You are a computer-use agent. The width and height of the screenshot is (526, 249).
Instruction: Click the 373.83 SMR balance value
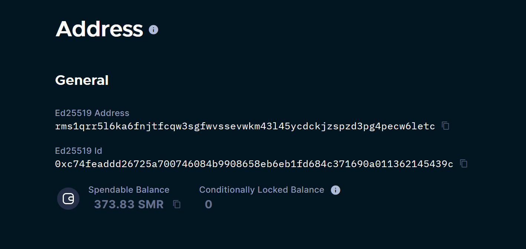tap(129, 204)
